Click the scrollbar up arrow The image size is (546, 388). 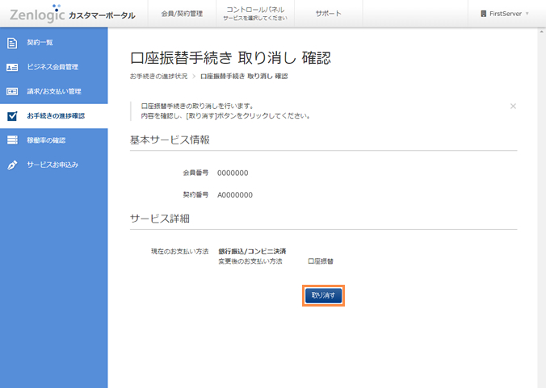[541, 32]
